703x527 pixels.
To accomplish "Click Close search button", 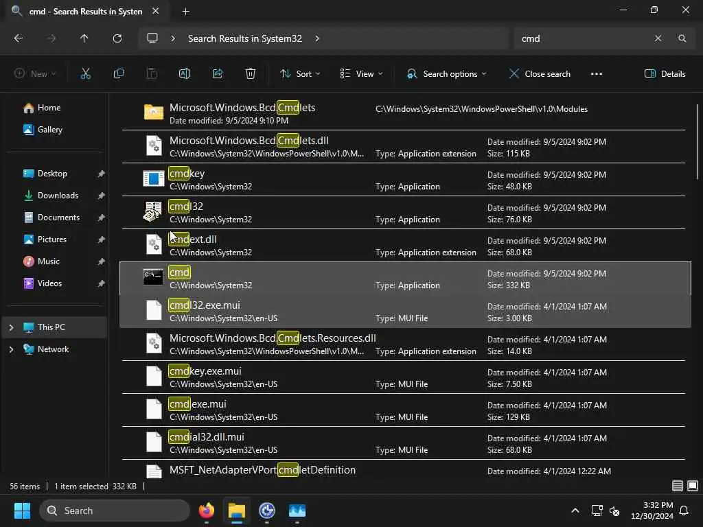I will pos(540,74).
